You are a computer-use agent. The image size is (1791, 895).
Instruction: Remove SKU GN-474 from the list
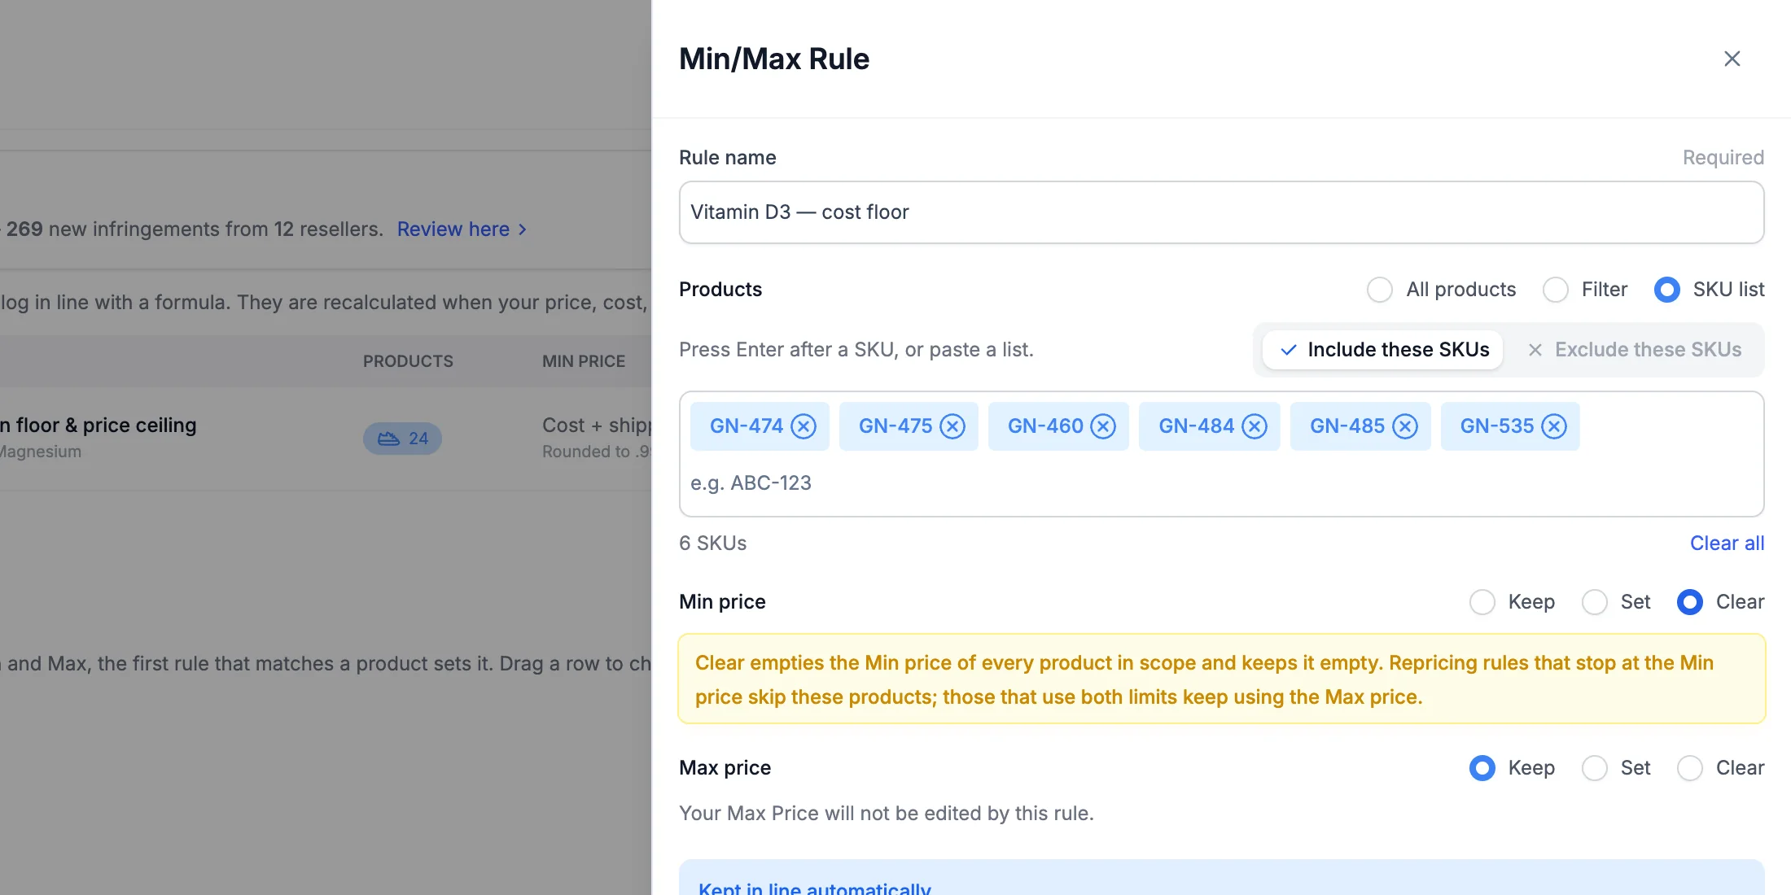[804, 426]
